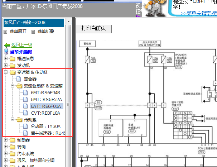Click 菜单展开 to expand all menus

tap(18, 32)
